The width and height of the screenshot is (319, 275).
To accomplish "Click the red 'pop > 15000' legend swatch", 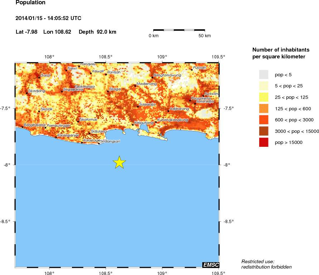I will tap(264, 142).
